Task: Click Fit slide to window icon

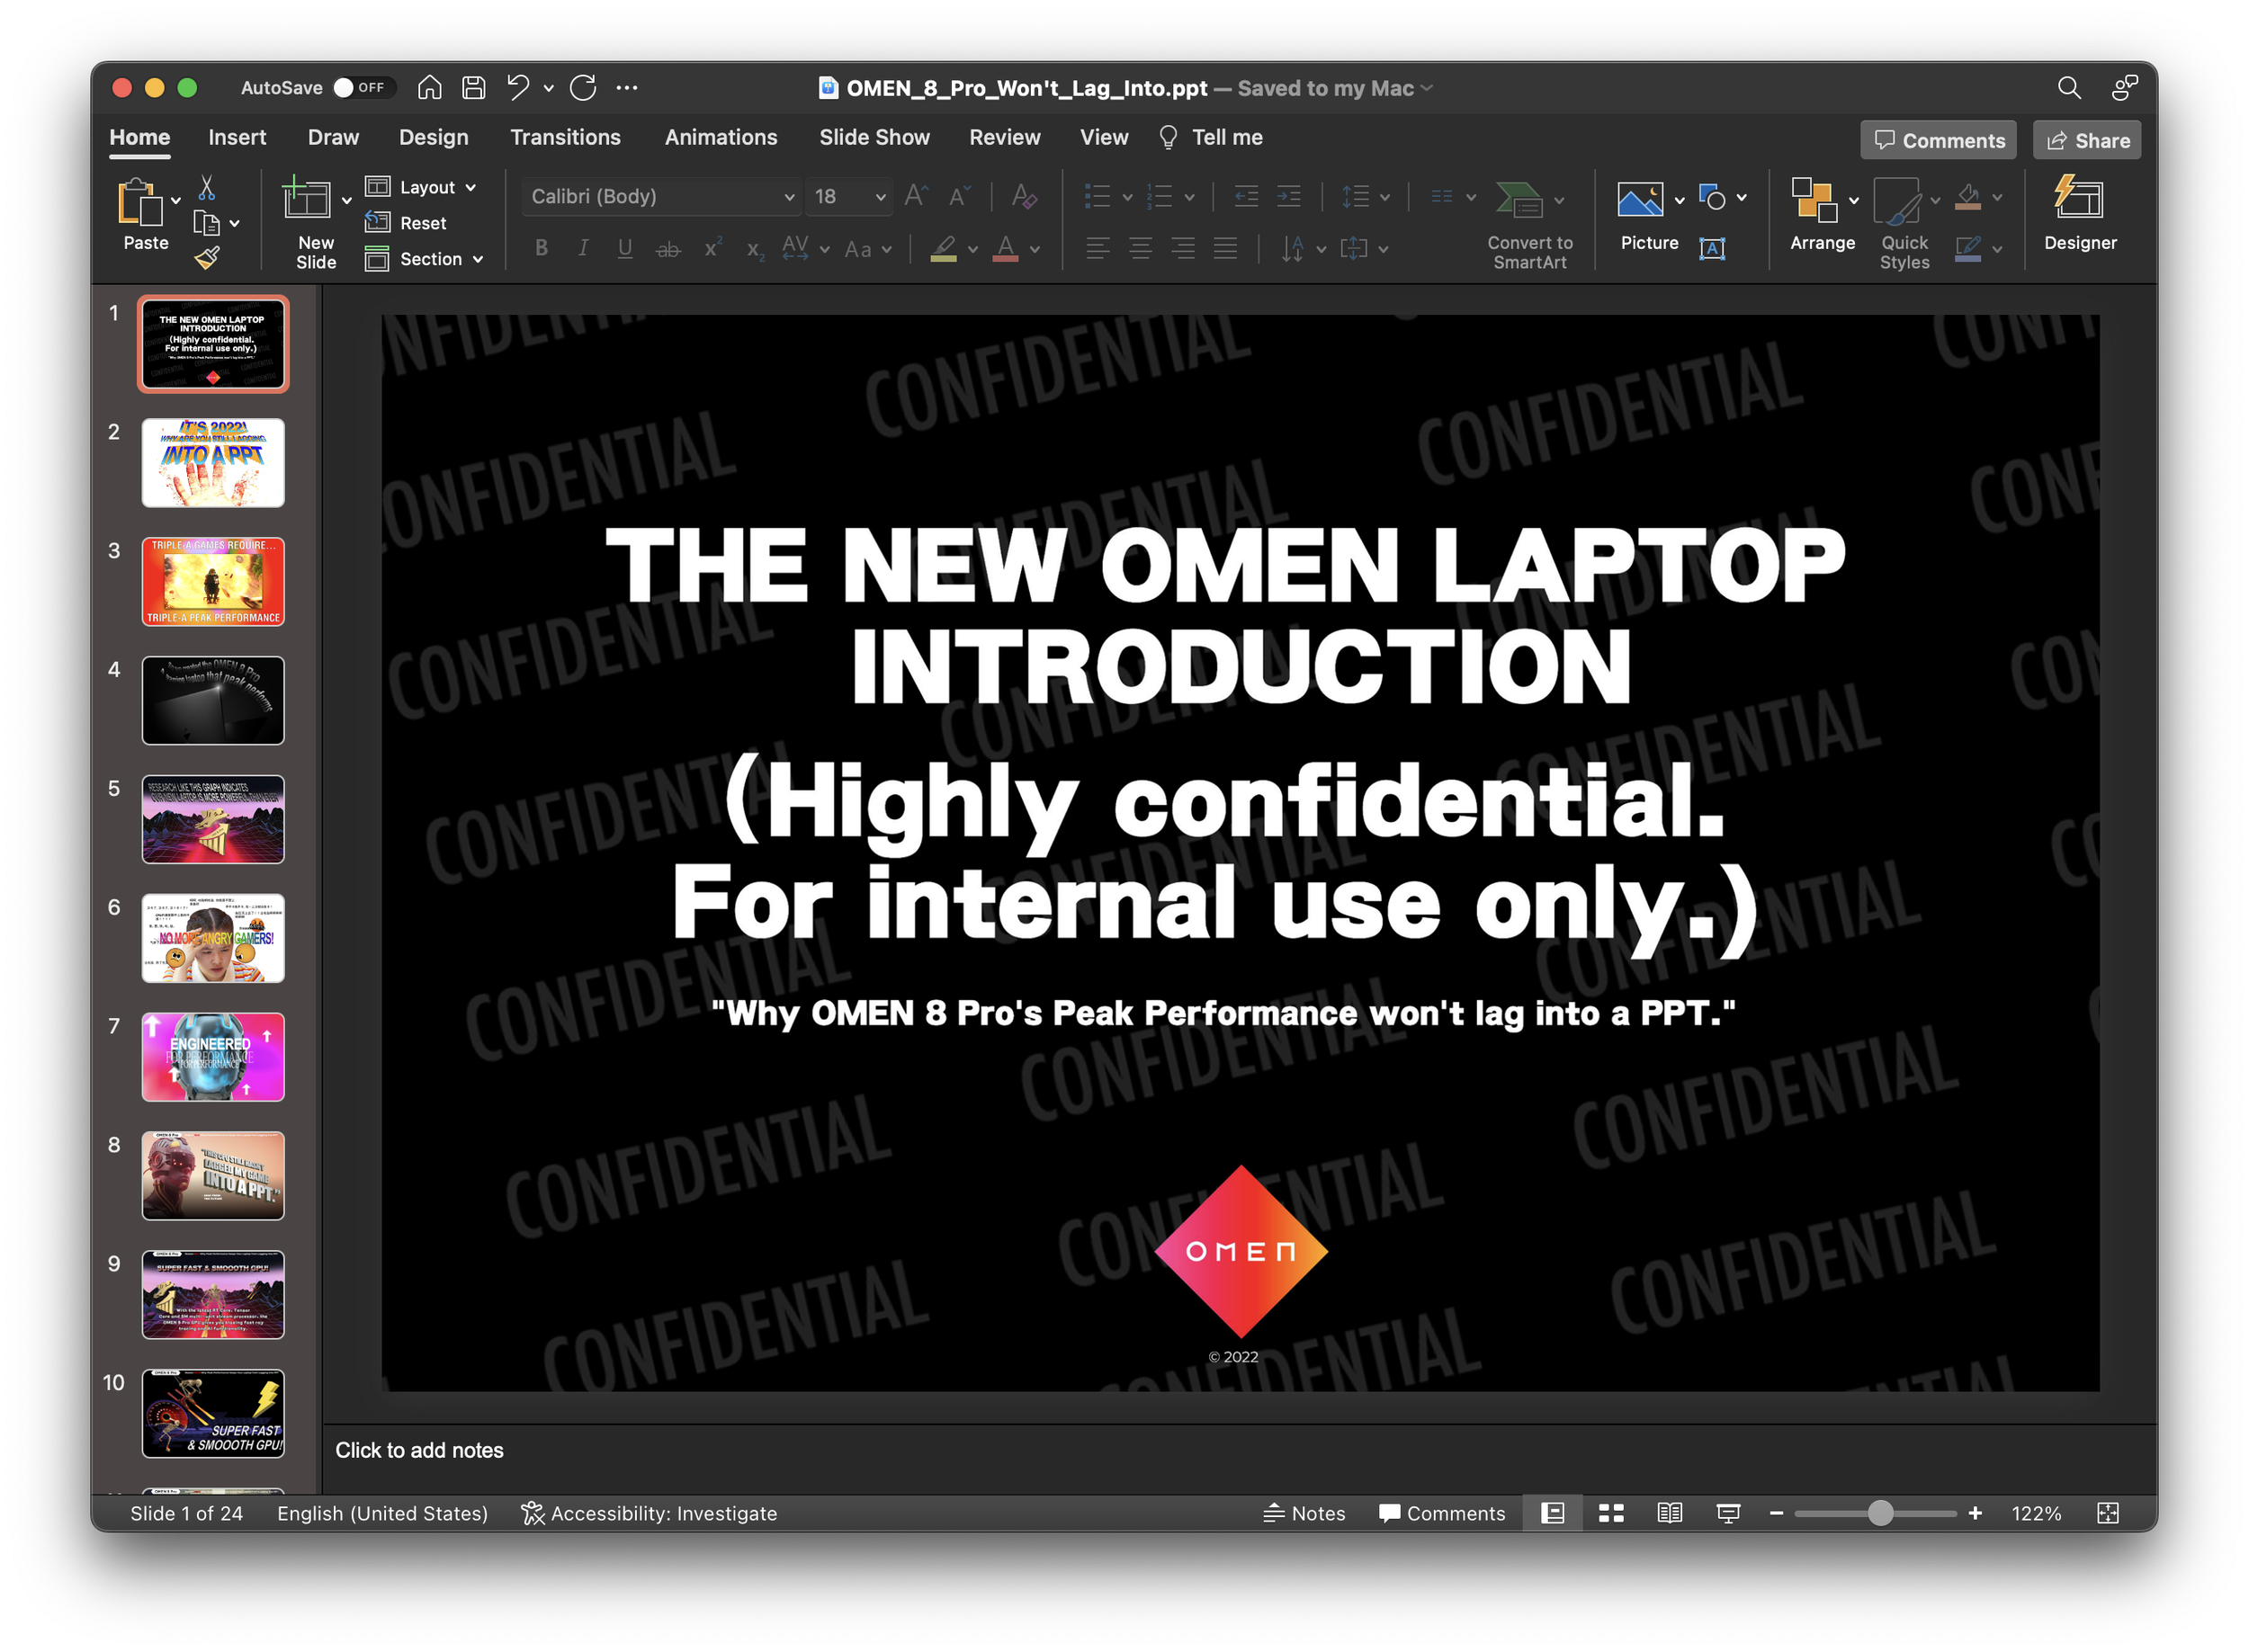Action: (2107, 1513)
